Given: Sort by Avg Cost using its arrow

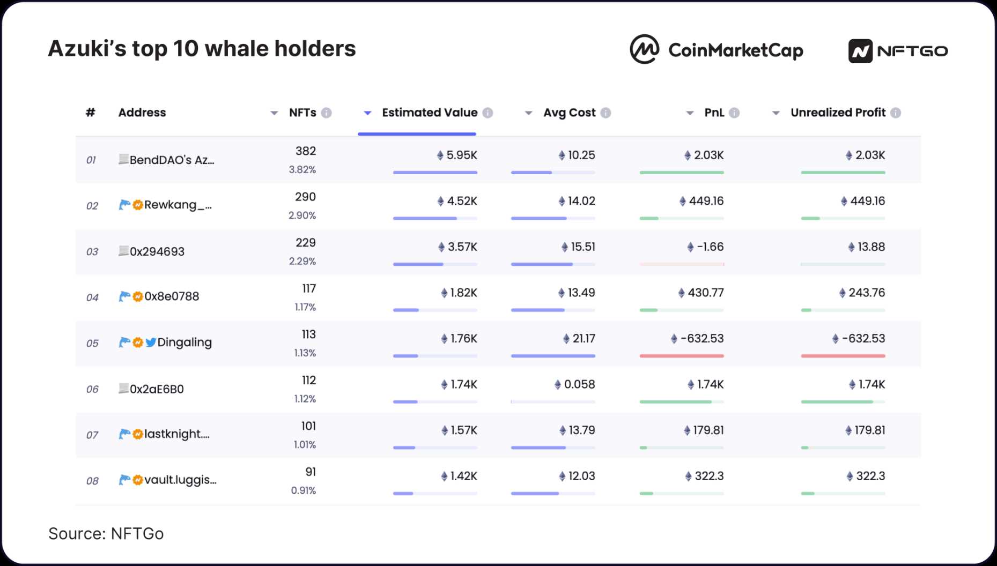Looking at the screenshot, I should [528, 113].
